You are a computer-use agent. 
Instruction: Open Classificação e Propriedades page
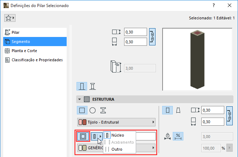pos(35,60)
